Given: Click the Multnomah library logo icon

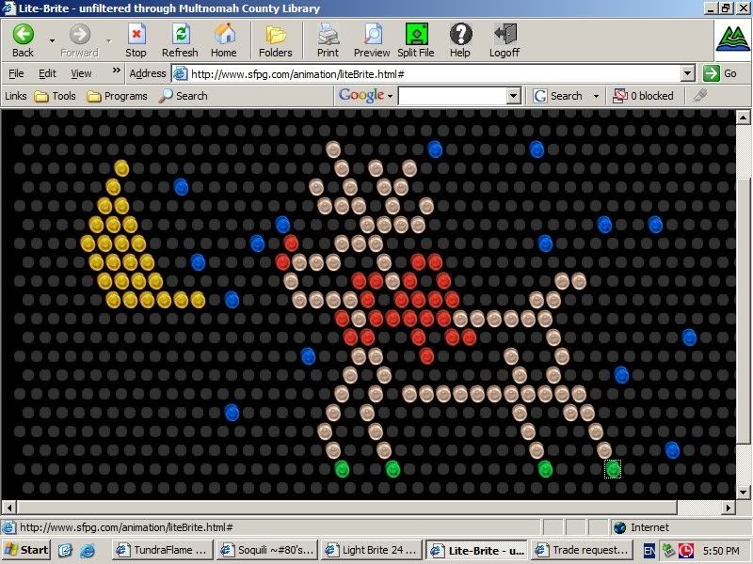Looking at the screenshot, I should tap(732, 39).
